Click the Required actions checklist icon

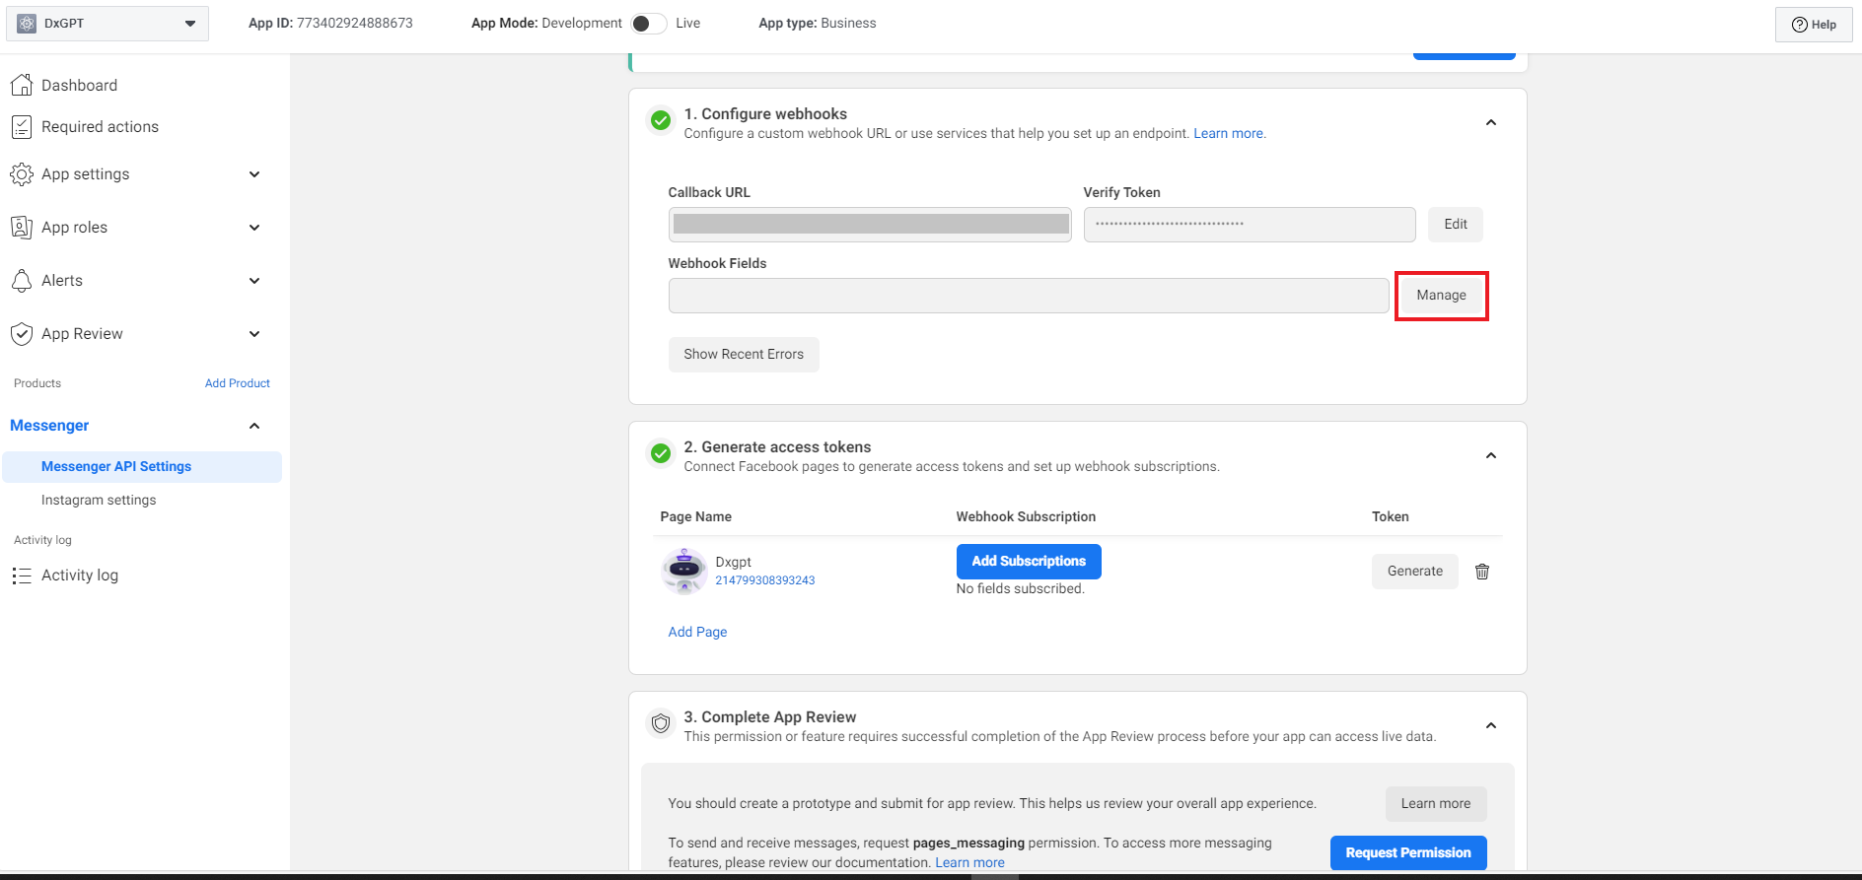click(x=22, y=127)
